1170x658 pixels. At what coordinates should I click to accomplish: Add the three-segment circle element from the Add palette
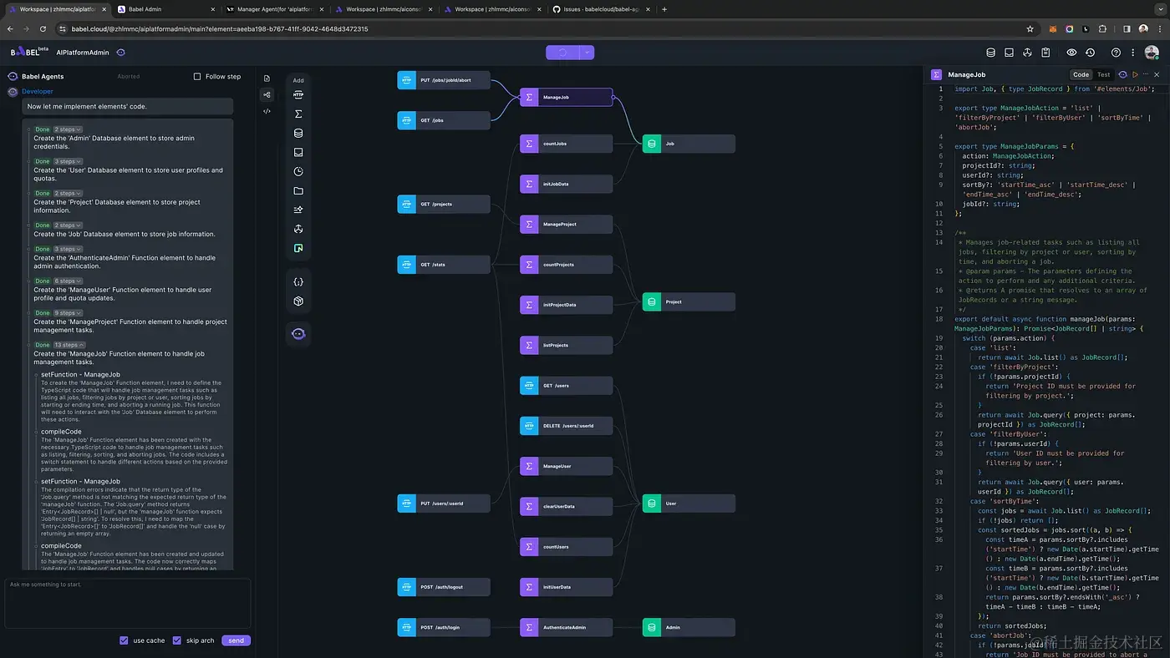click(298, 230)
